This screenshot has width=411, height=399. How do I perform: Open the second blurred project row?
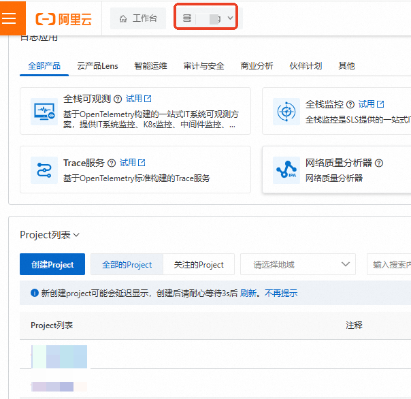(59, 387)
